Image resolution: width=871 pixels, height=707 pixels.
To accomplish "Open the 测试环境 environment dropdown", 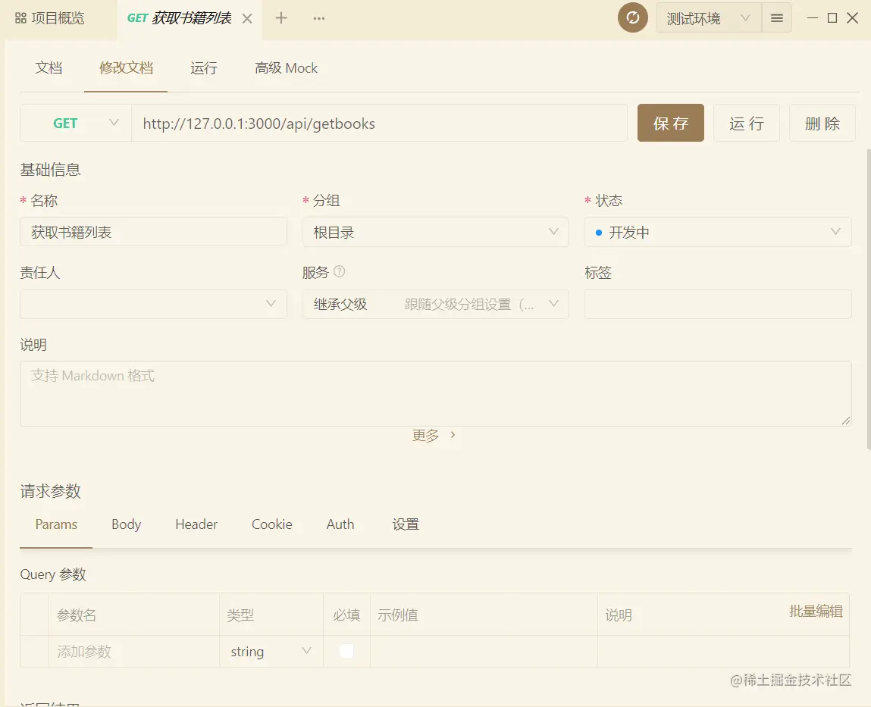I will coord(709,18).
